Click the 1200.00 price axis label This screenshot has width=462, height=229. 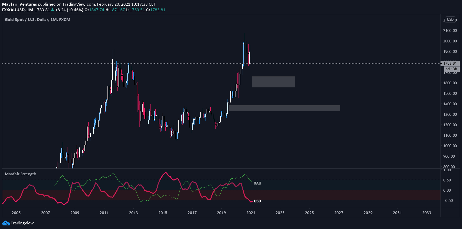450,125
